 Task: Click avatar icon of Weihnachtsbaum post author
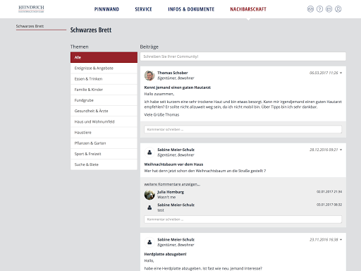coord(149,152)
